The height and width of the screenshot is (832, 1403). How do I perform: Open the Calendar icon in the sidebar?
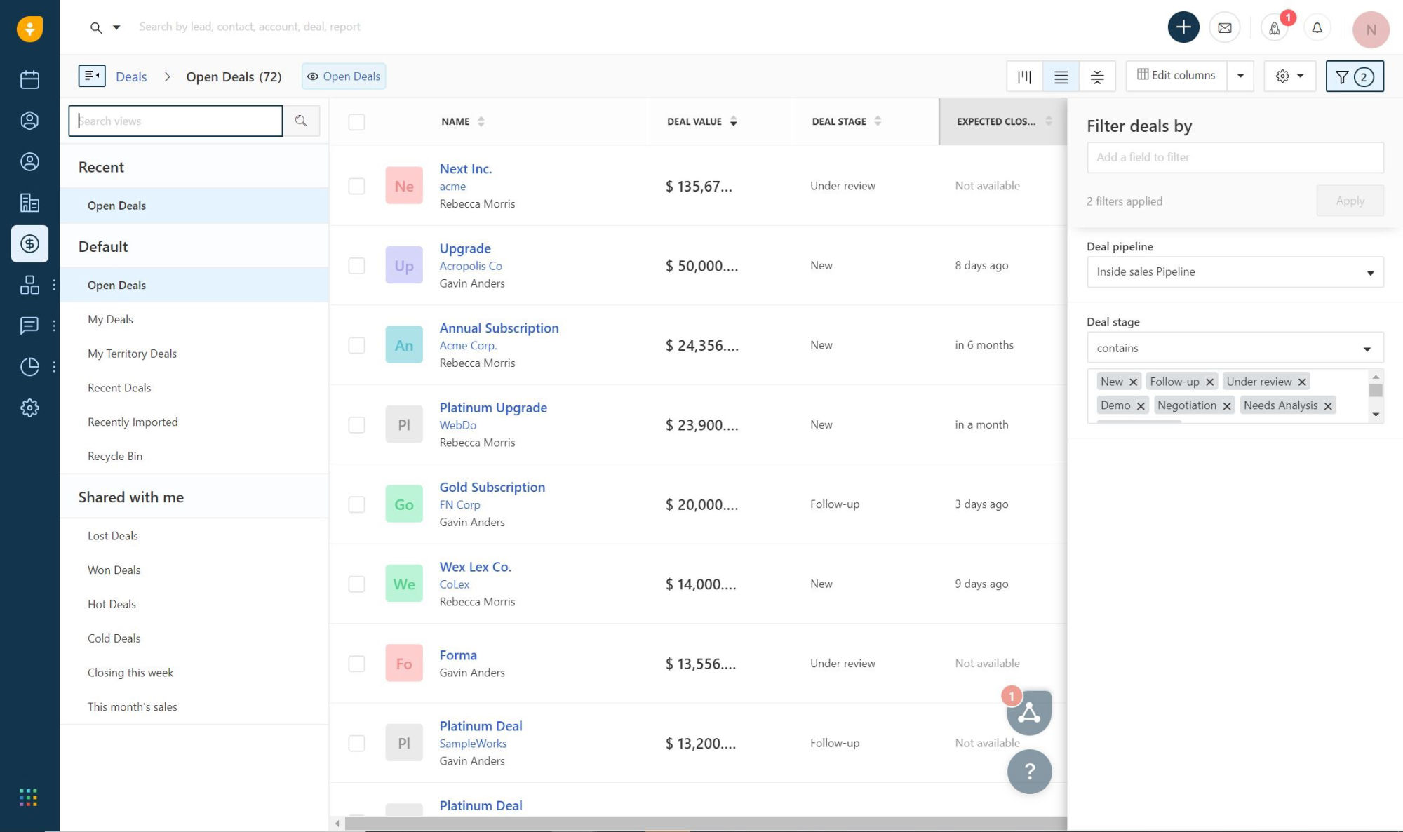click(x=29, y=79)
